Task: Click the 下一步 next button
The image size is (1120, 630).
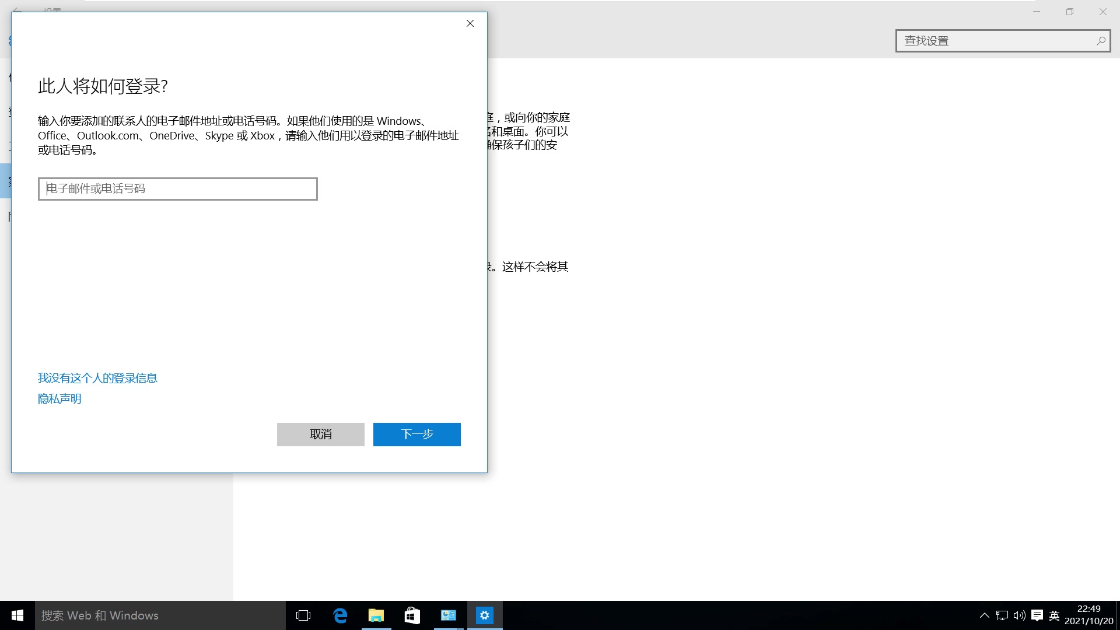Action: (x=417, y=435)
